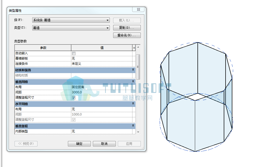Image resolution: width=275 pixels, height=167 pixels.
Task: Select the 幕墙嵌板 value cell 无
Action: 102,59
